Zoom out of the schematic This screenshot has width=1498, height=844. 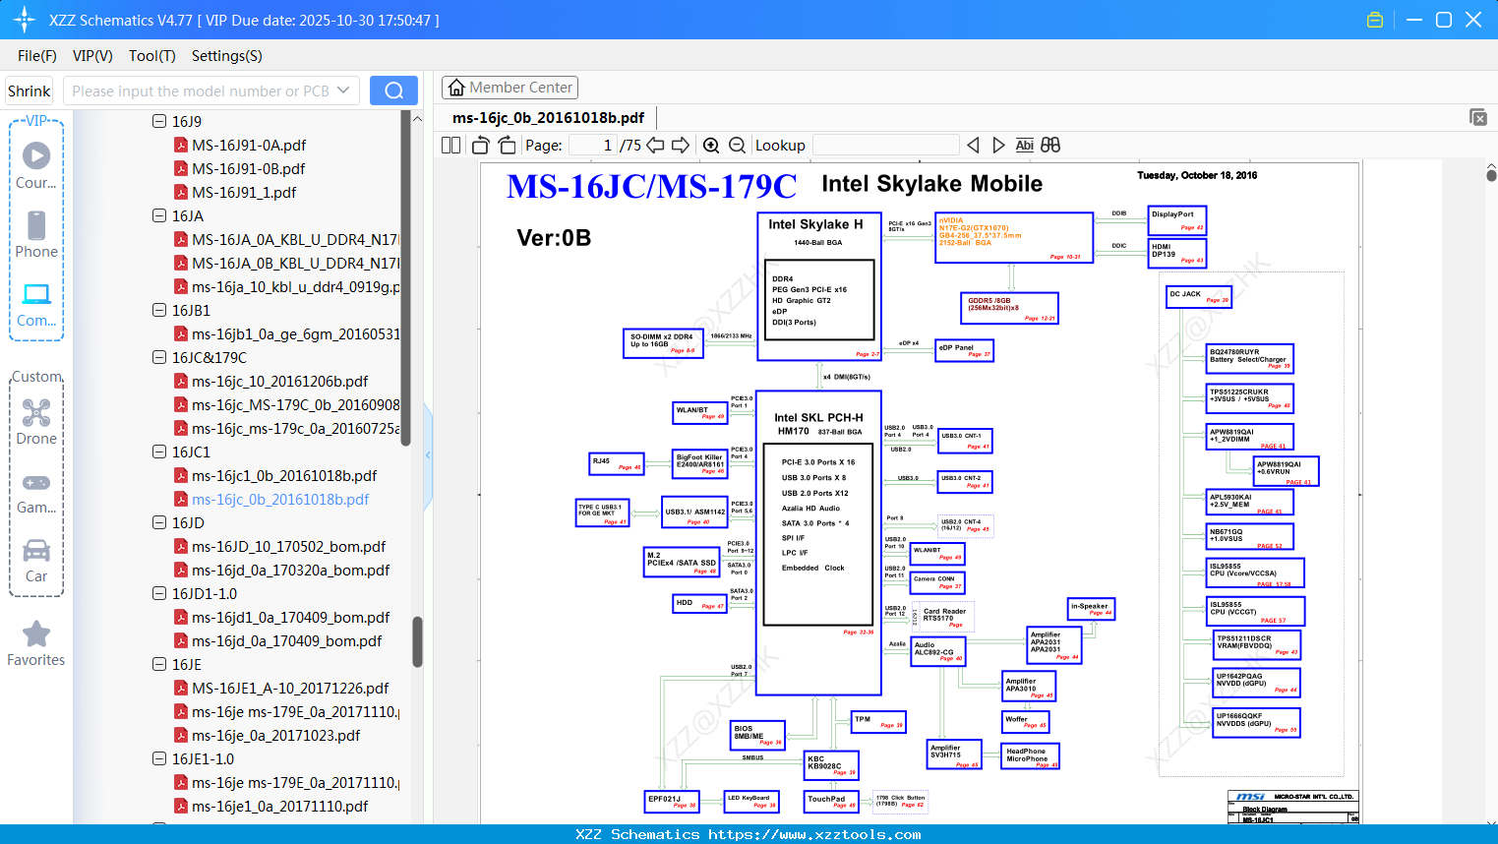click(738, 146)
